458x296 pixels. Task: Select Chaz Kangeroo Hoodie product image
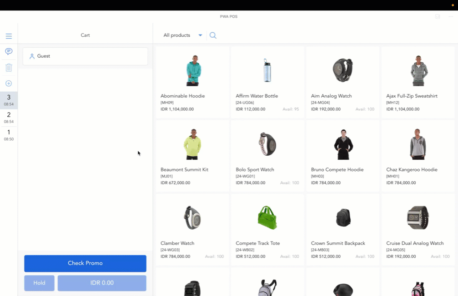tap(418, 144)
